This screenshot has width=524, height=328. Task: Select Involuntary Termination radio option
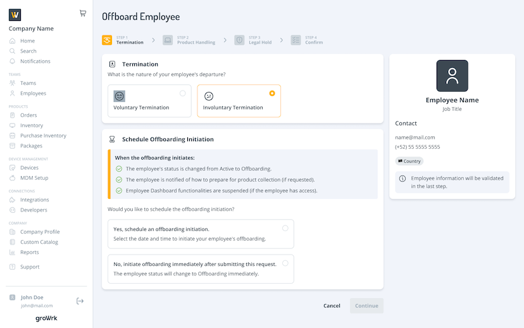[x=272, y=93]
